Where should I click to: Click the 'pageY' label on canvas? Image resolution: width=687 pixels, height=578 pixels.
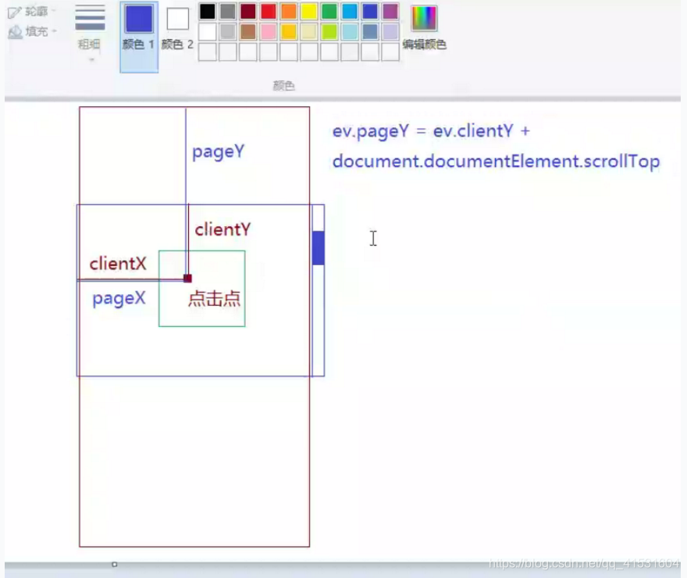(x=218, y=152)
